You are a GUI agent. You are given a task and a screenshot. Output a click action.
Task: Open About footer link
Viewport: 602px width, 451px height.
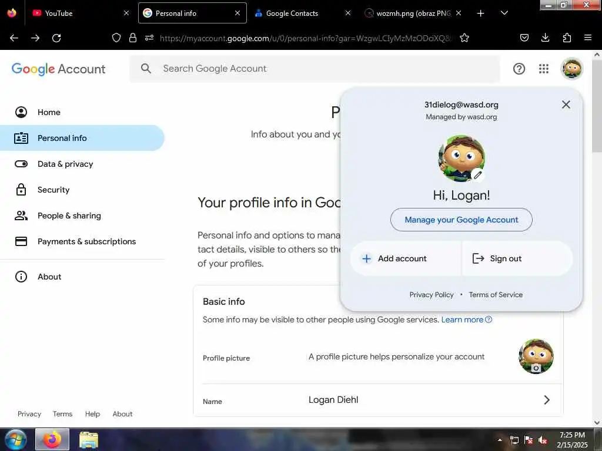click(122, 414)
